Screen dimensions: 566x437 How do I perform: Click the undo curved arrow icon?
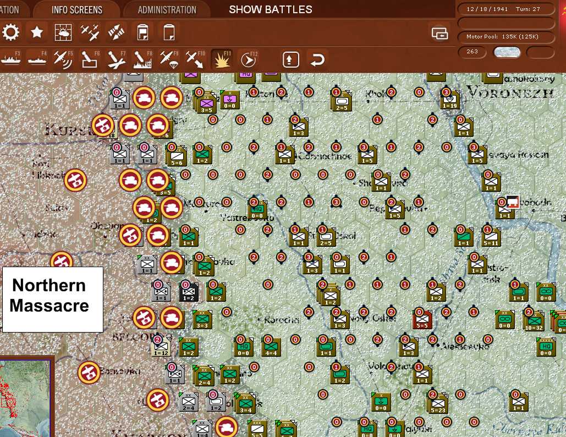(x=317, y=59)
